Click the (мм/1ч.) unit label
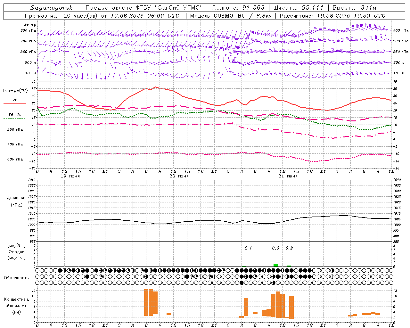Image resolution: width=410 pixels, height=328 pixels. point(17,258)
